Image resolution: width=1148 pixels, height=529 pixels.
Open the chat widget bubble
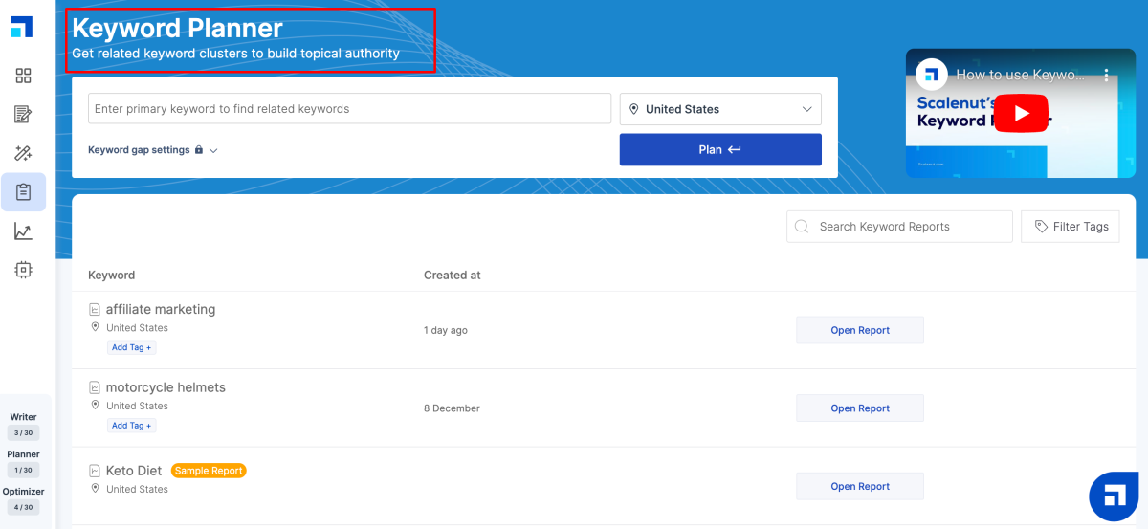pos(1114,496)
